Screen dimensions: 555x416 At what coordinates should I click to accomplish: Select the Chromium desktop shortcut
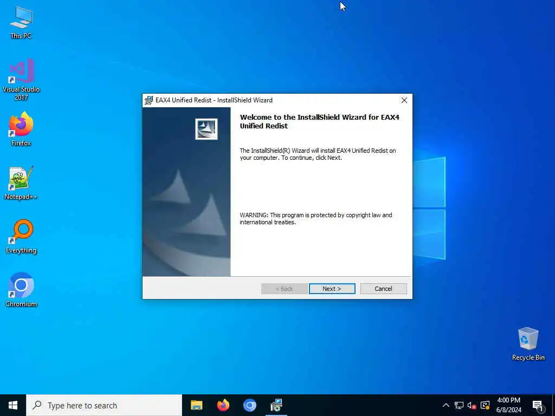tap(21, 290)
